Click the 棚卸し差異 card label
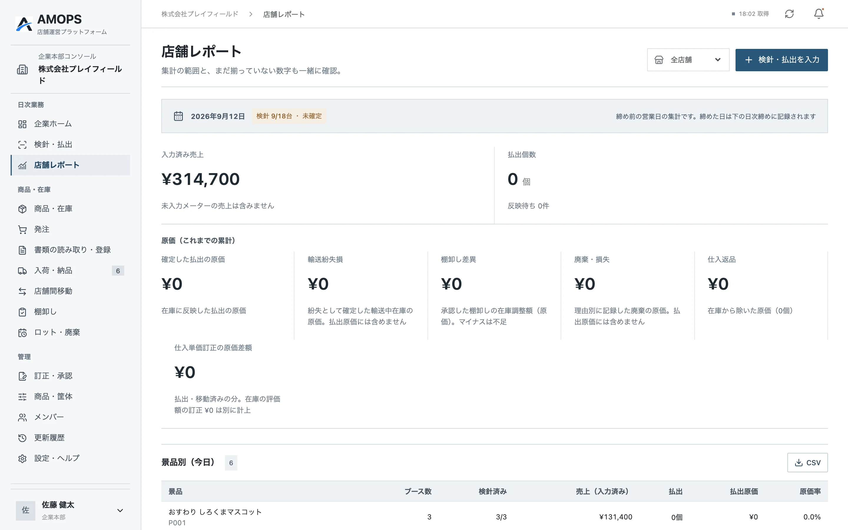Screen dimensions: 848x530 coord(458,259)
